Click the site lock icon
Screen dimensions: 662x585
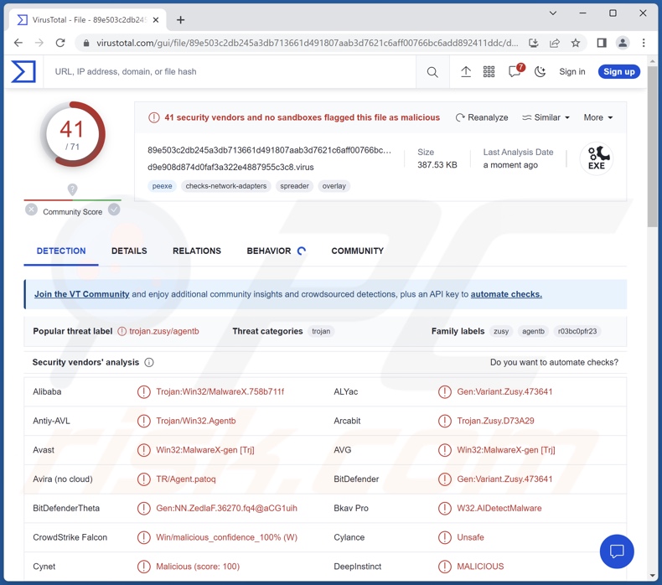click(x=86, y=43)
